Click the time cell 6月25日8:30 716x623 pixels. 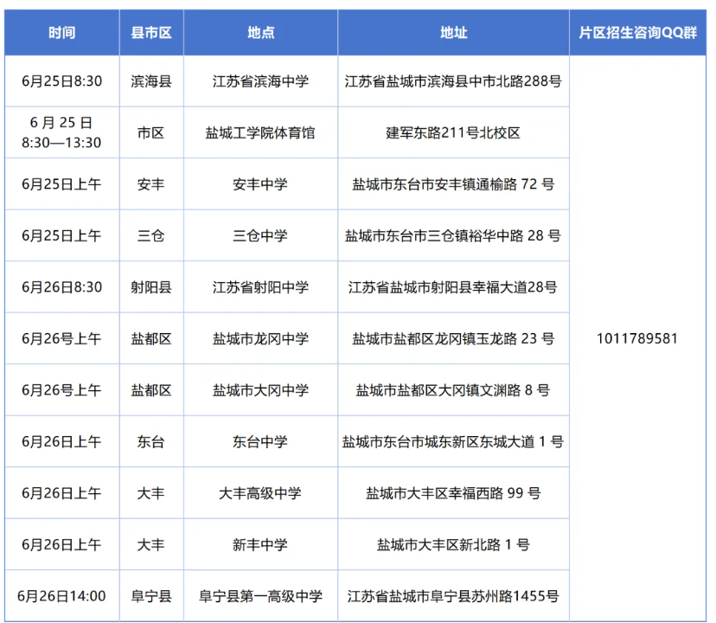coord(62,81)
